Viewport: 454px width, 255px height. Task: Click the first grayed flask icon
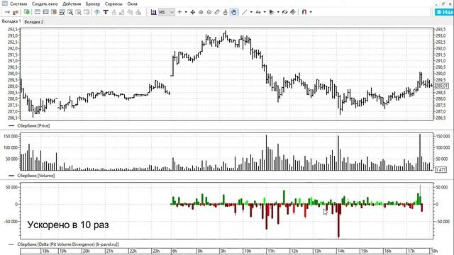pos(113,12)
